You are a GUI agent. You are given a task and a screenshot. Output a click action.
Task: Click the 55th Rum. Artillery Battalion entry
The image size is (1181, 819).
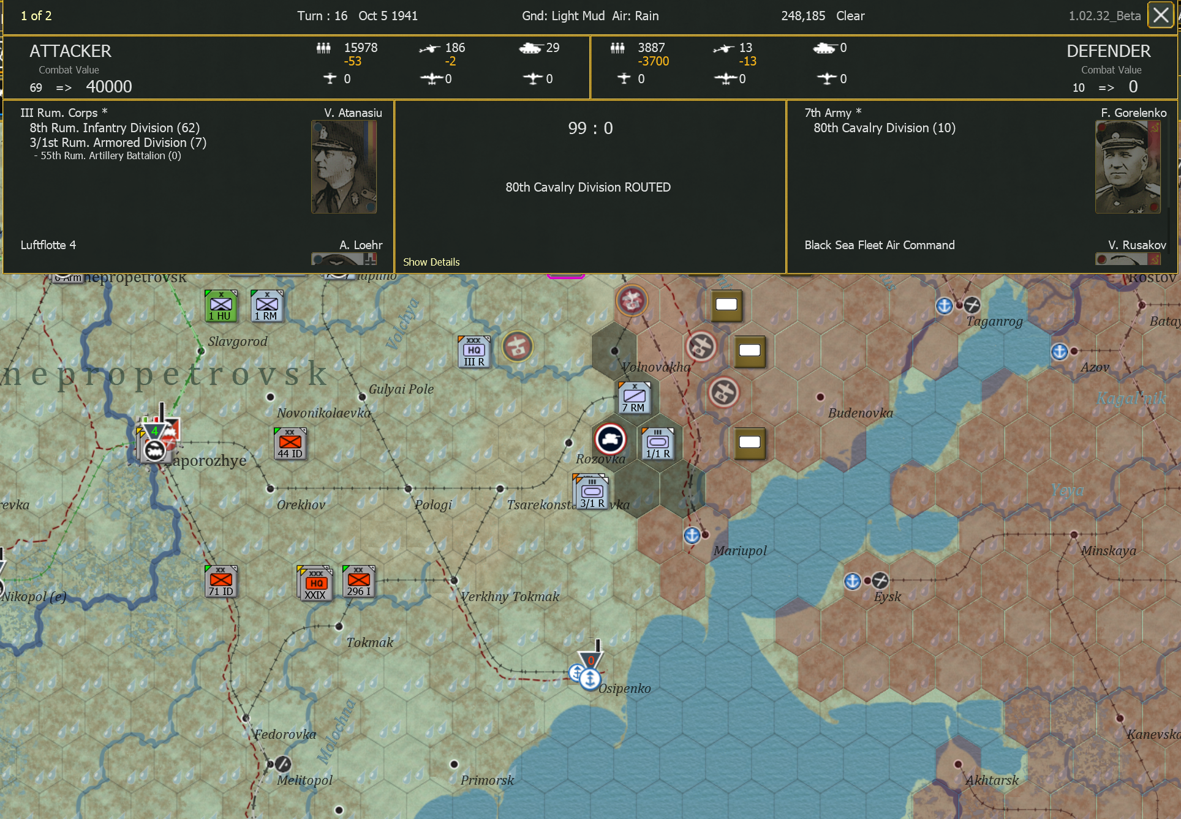point(108,155)
